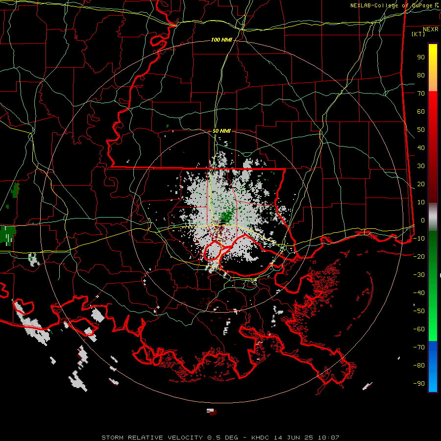This screenshot has width=441, height=441.
Task: Click the 0 value on velocity scale
Action: point(423,220)
